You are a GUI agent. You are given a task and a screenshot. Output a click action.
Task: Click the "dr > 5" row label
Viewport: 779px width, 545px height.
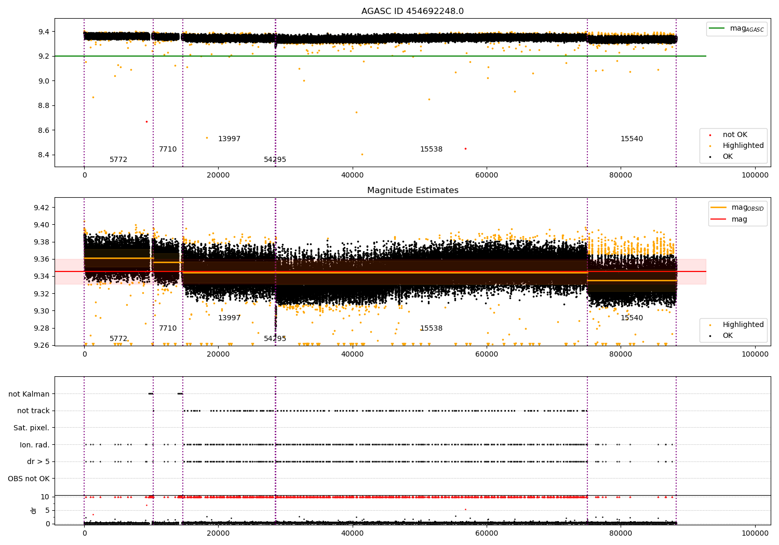pos(38,462)
